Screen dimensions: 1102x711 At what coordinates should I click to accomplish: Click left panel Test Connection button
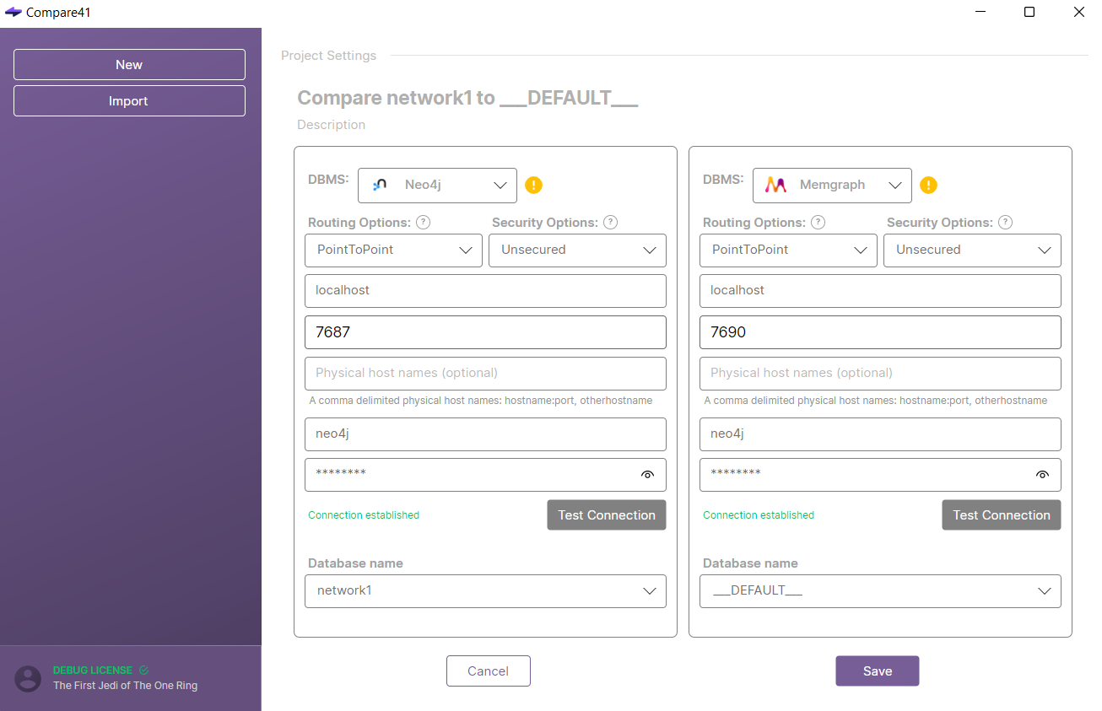click(607, 515)
